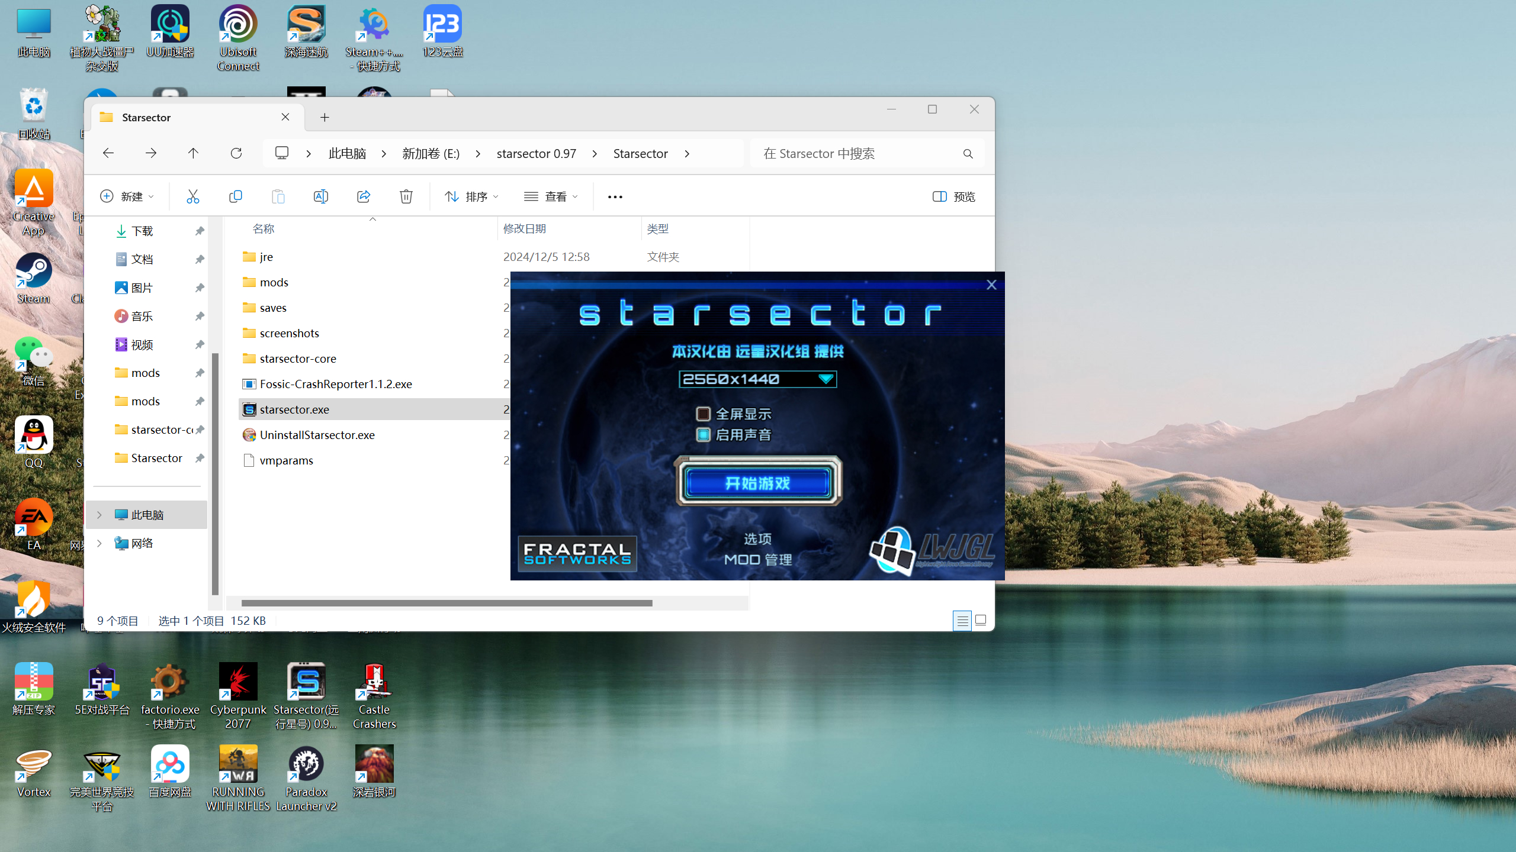Click the Refresh icon next to address bar

click(236, 153)
